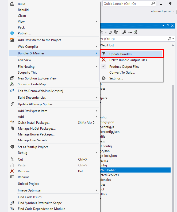Click the Settings gear icon in submenu
The width and height of the screenshot is (177, 212).
point(104,78)
